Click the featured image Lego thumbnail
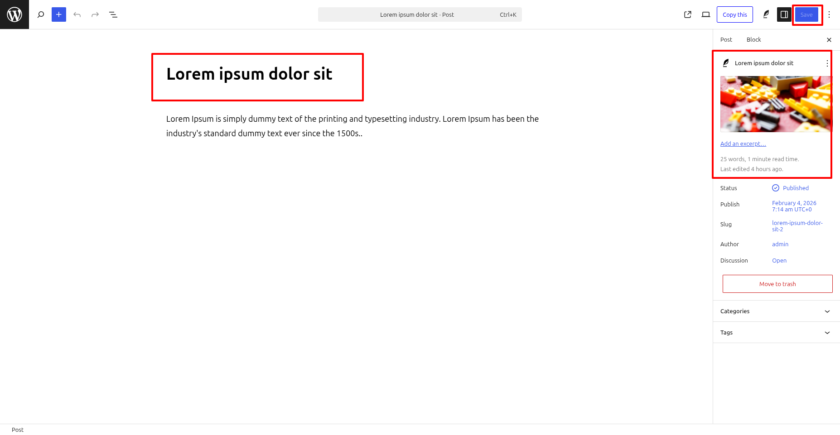Screen dimensions: 840x435 pyautogui.click(x=775, y=104)
